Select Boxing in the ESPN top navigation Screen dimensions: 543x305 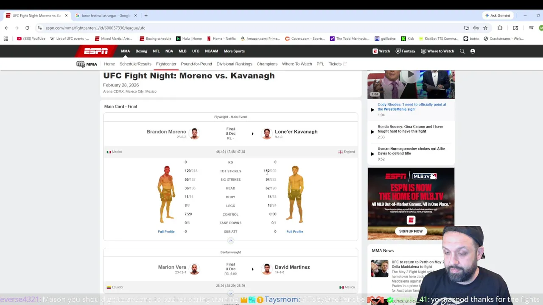(141, 51)
